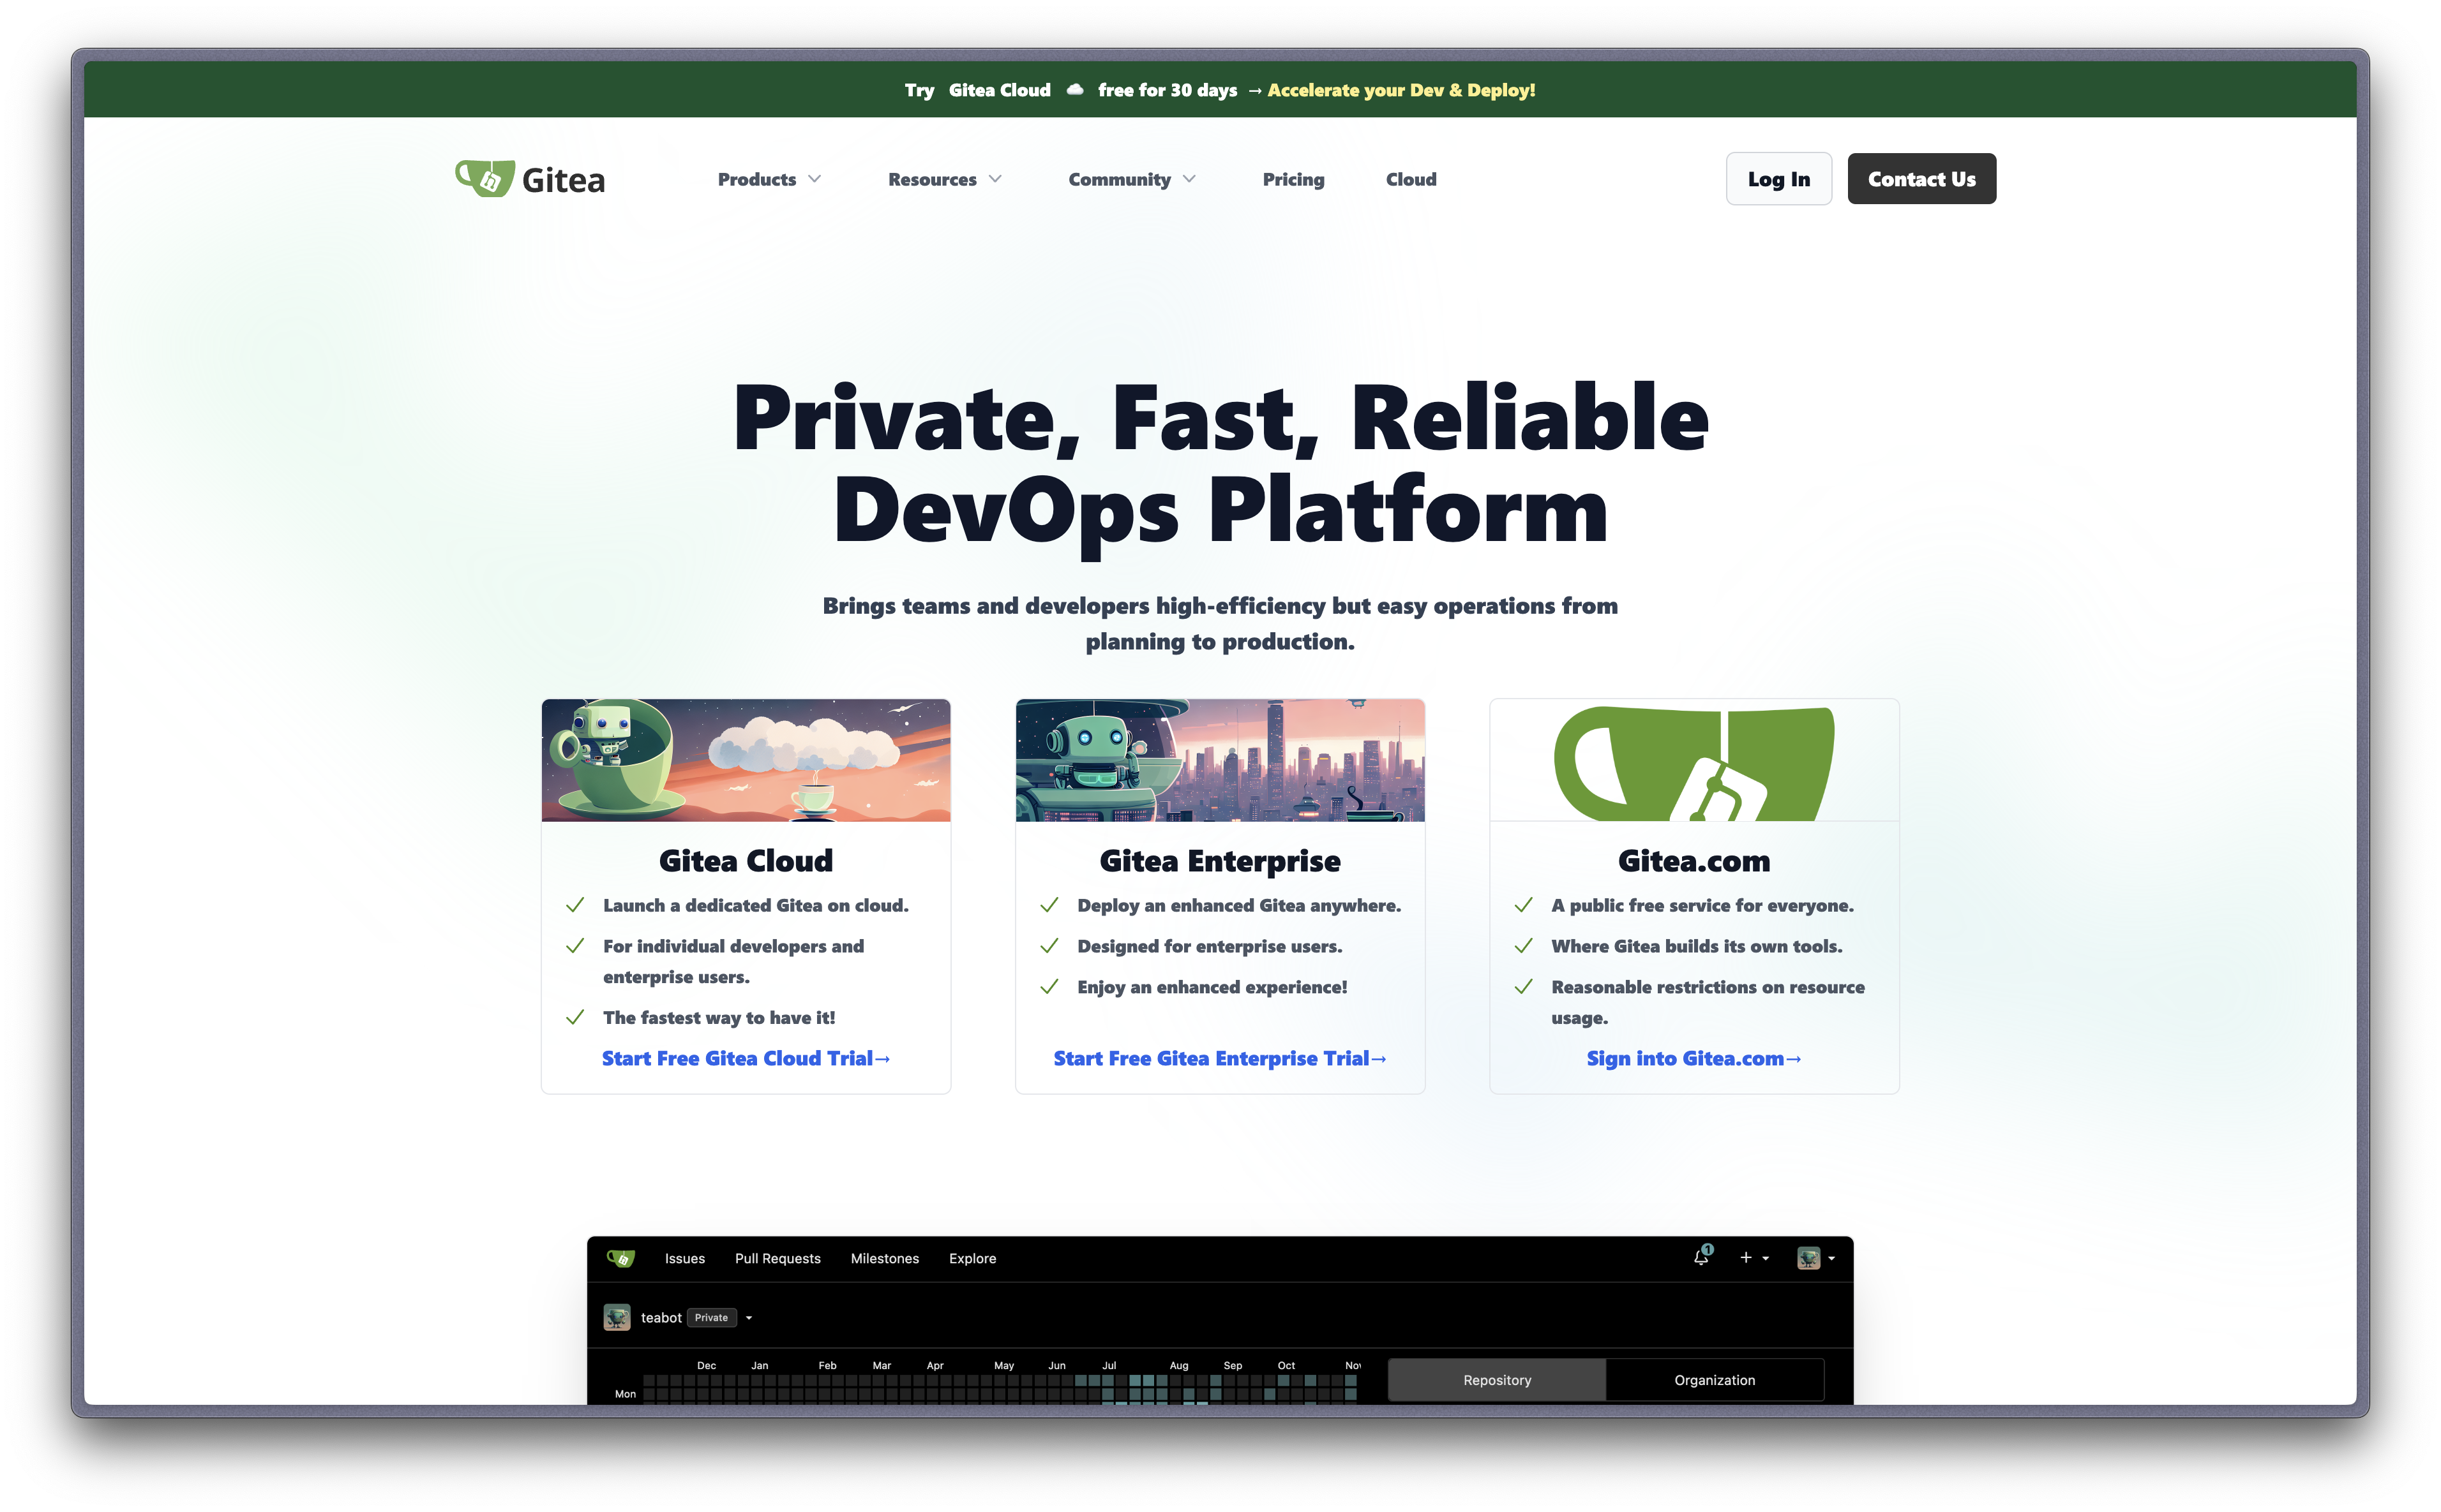The height and width of the screenshot is (1512, 2441).
Task: Select the Repository view toggle
Action: [1497, 1379]
